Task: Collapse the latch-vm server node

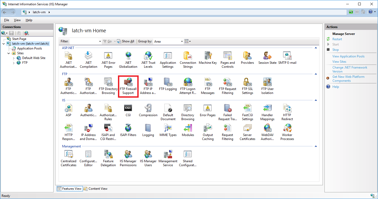Action: (3, 44)
